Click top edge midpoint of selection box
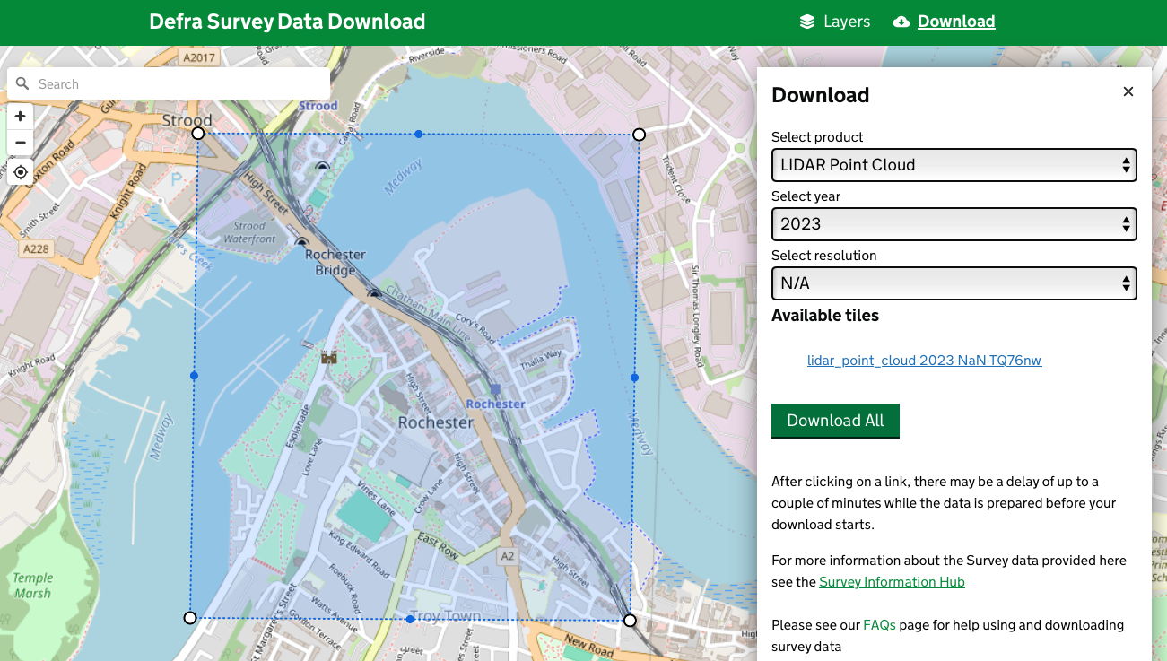The height and width of the screenshot is (661, 1167). 418,134
